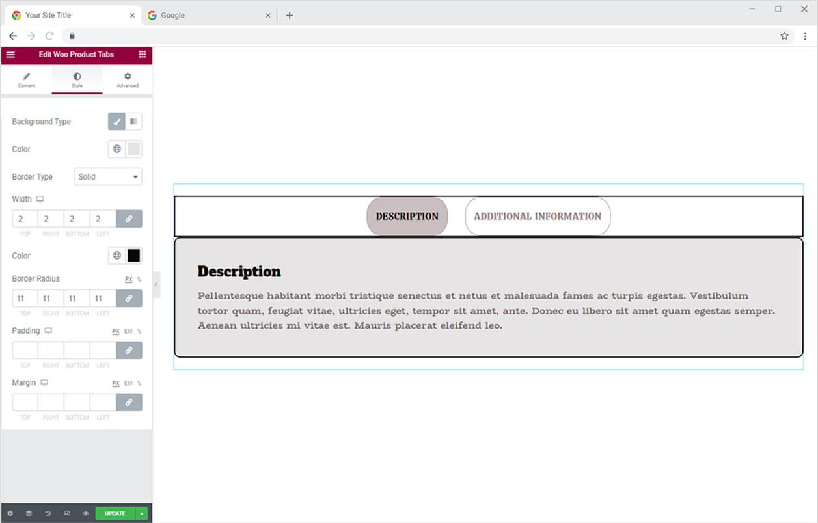Preview changes with the eye icon
818x523 pixels.
[x=85, y=513]
